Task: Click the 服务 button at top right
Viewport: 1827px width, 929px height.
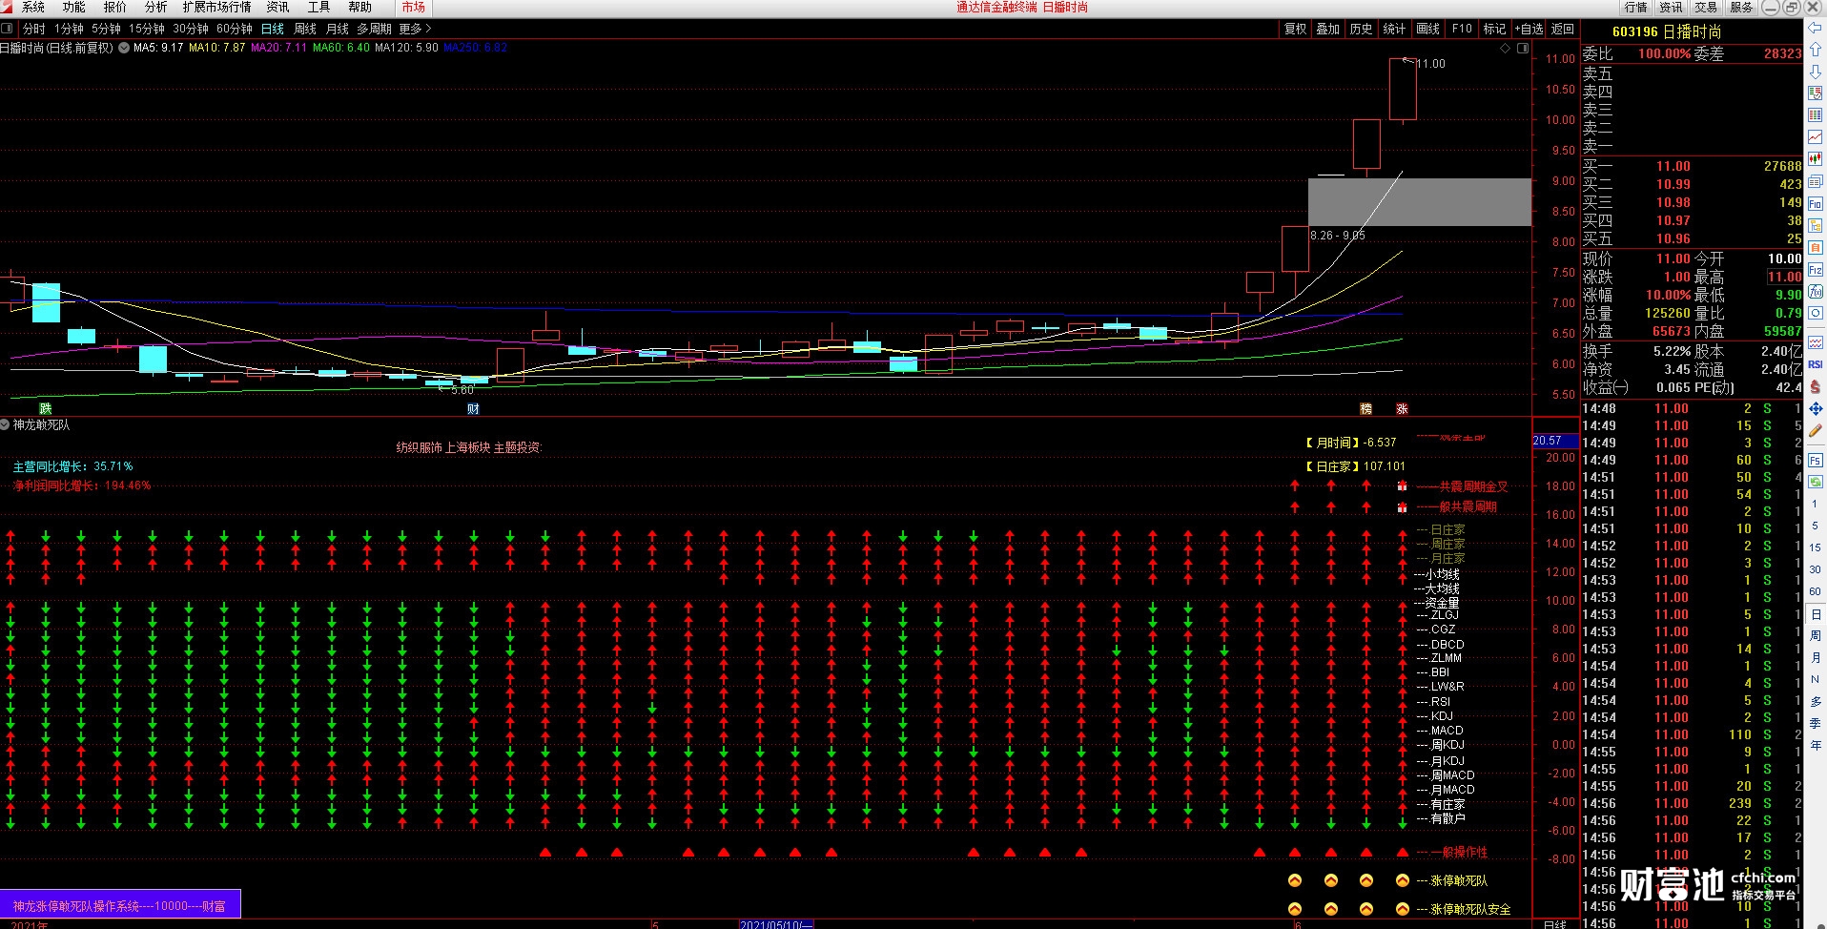Action: (1741, 7)
